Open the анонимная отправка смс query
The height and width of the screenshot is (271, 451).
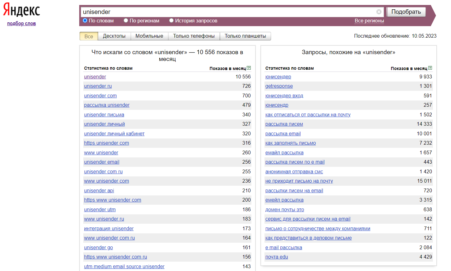click(294, 172)
